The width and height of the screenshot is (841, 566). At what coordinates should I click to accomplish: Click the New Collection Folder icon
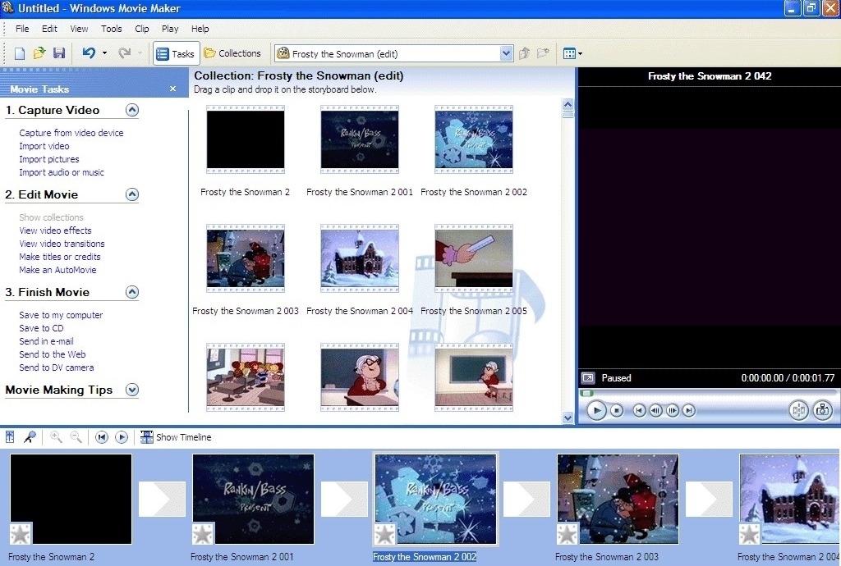pyautogui.click(x=544, y=53)
